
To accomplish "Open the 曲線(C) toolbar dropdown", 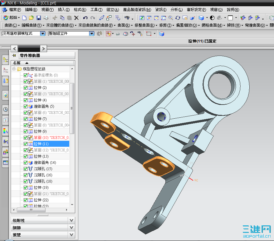I will [12, 25].
